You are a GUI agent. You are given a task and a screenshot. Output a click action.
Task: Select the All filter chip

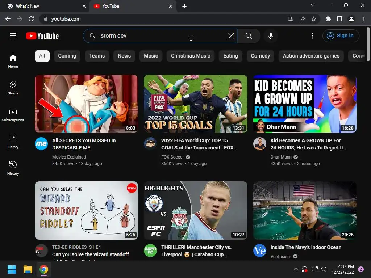point(42,56)
